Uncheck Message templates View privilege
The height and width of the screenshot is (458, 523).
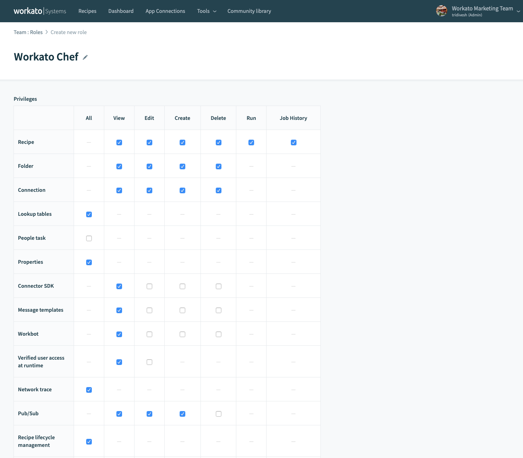click(119, 310)
